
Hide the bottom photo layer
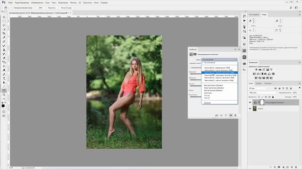coord(250,109)
